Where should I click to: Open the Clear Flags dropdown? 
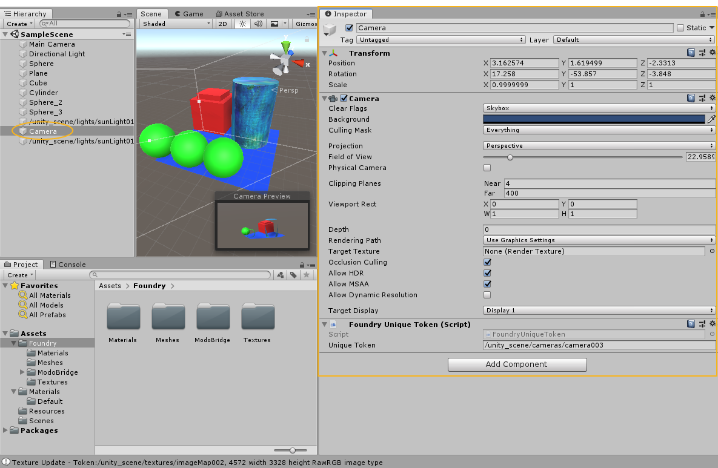599,108
